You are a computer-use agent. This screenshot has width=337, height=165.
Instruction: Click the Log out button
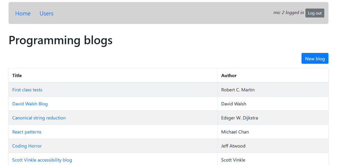click(x=315, y=13)
